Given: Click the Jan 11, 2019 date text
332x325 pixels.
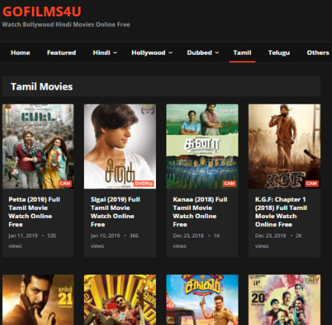Looking at the screenshot, I should (23, 235).
